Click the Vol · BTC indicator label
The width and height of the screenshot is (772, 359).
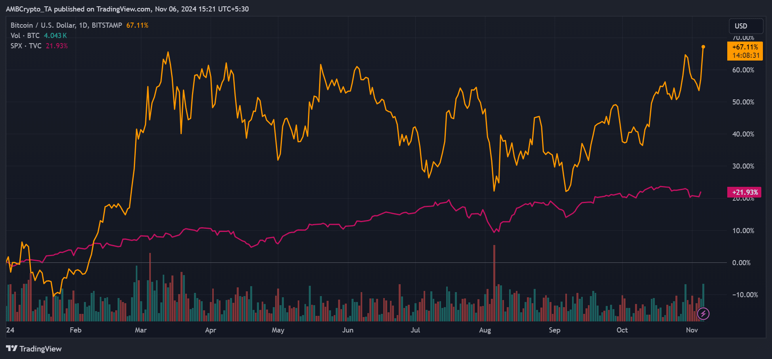coord(25,36)
